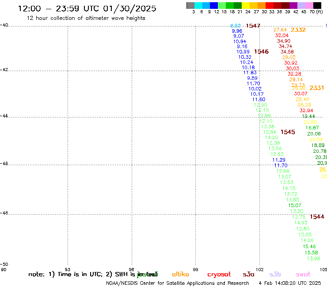Click the latitude axis label '-50'
Image resolution: width=327 pixels, height=287 pixels.
[4, 264]
